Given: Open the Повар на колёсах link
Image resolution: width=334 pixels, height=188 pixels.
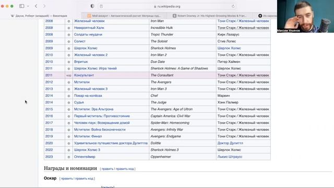Looking at the screenshot, I should (x=88, y=96).
